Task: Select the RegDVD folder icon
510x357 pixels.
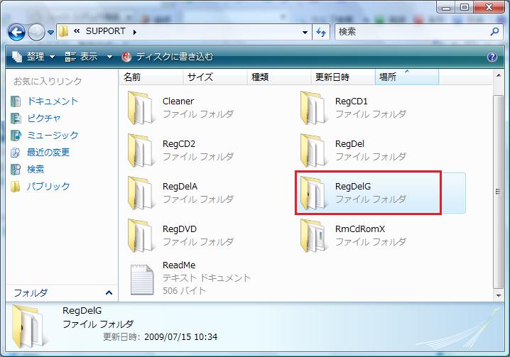Action: [x=140, y=236]
